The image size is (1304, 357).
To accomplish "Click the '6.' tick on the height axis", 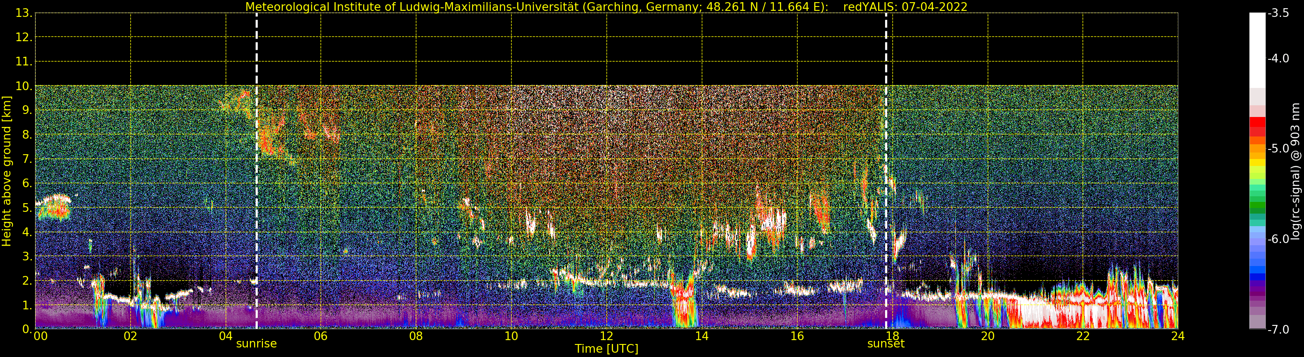I will pyautogui.click(x=27, y=183).
